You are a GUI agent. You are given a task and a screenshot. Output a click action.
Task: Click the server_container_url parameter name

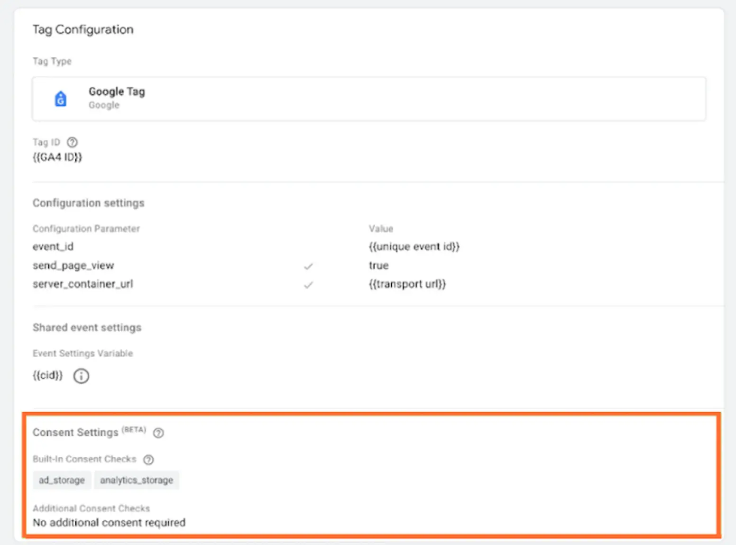click(83, 284)
